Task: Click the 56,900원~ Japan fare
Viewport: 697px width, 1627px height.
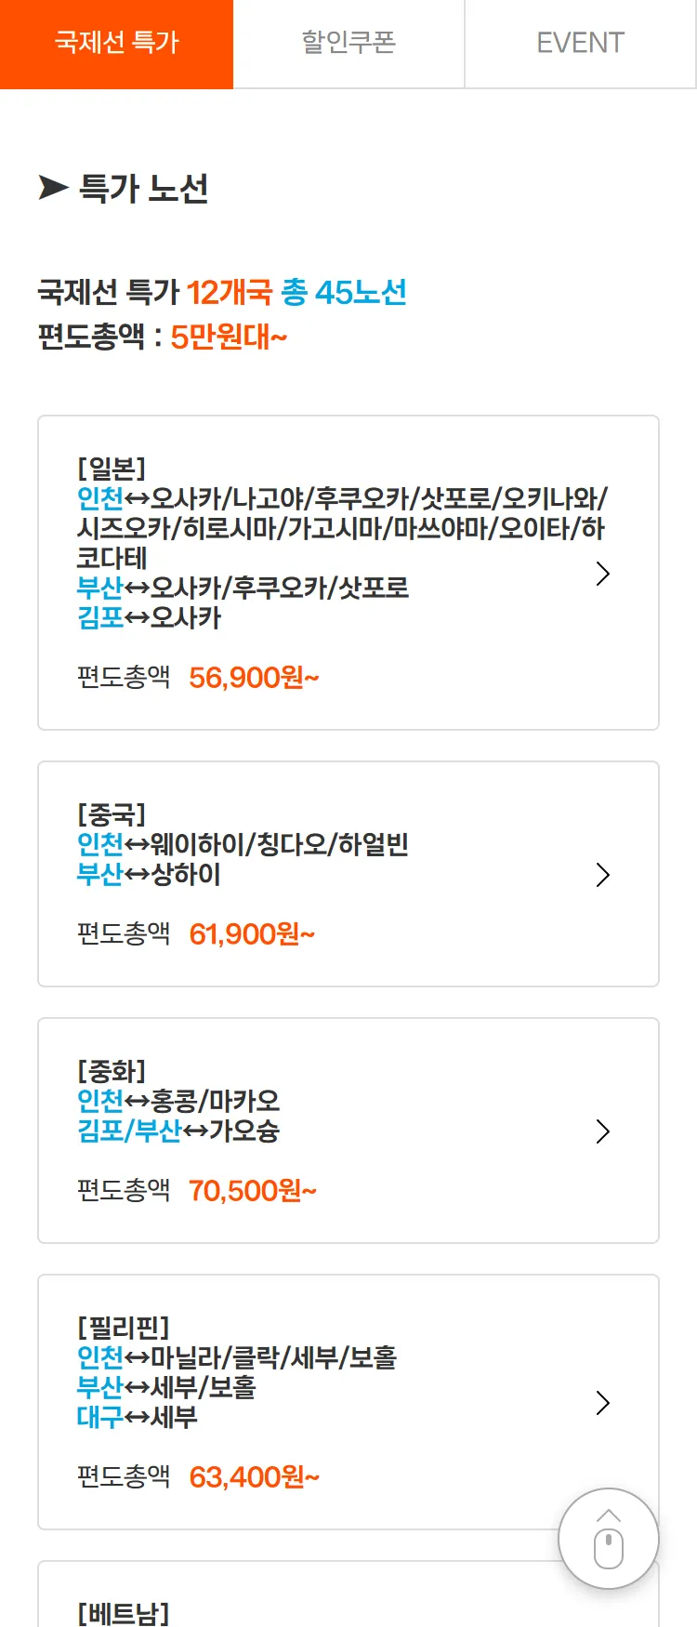Action: pyautogui.click(x=254, y=678)
